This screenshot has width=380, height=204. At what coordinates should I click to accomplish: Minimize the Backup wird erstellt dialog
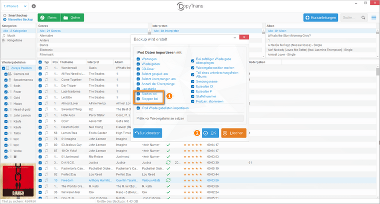coord(235,37)
